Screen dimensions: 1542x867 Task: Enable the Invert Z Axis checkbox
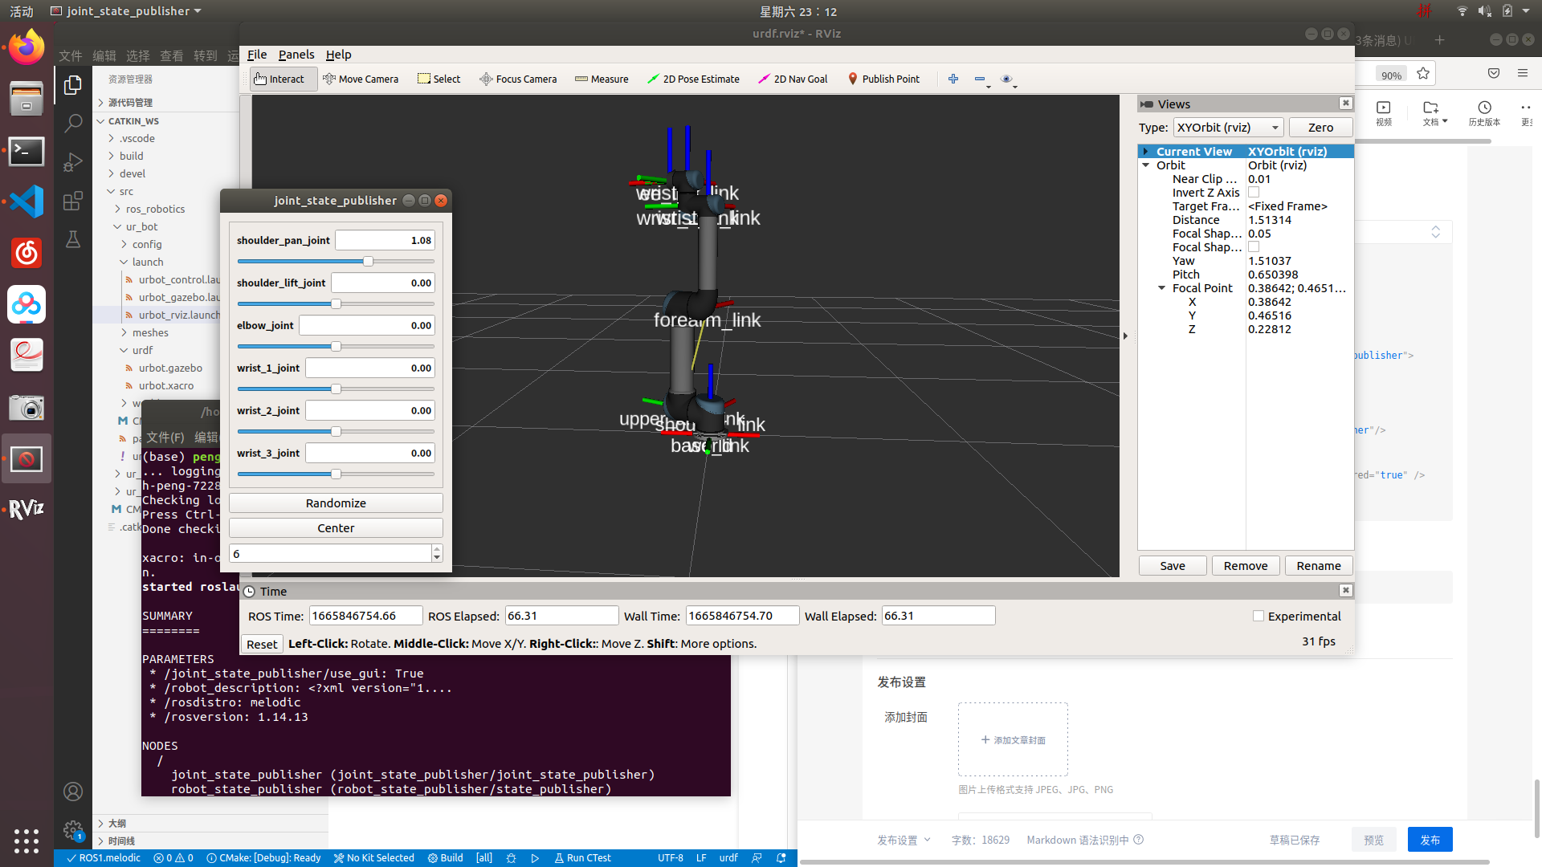tap(1254, 193)
